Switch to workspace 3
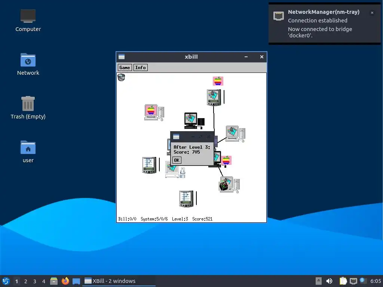Image resolution: width=383 pixels, height=287 pixels. 35,281
